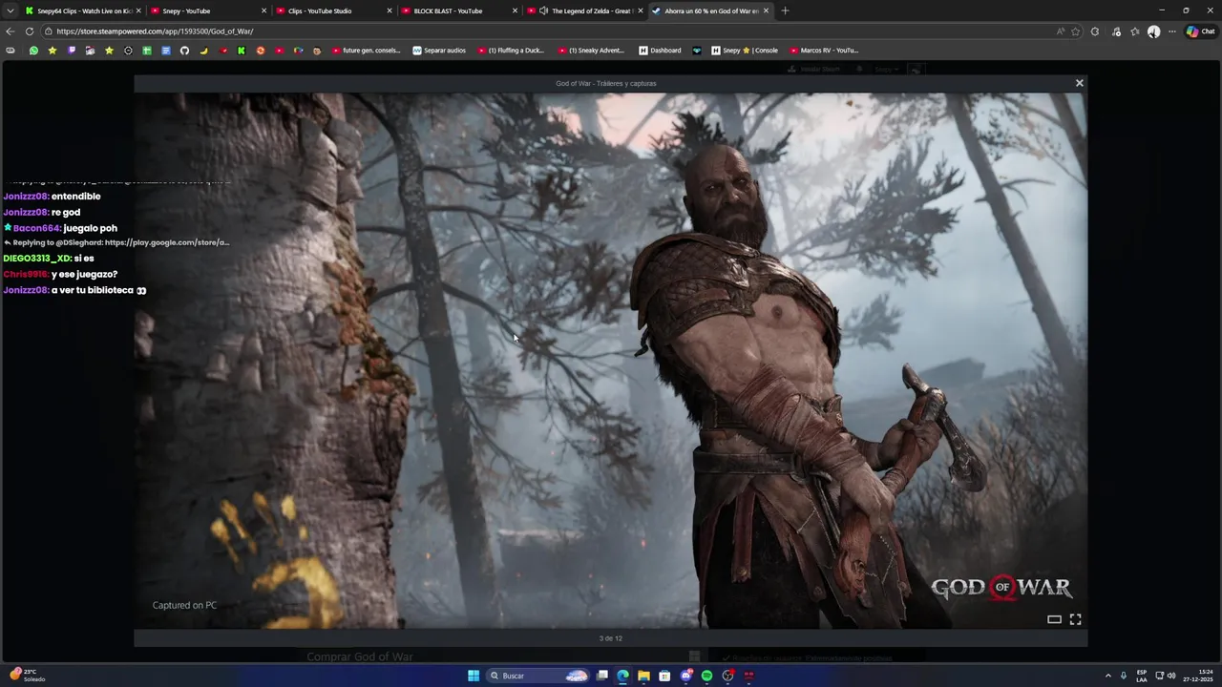The image size is (1222, 687).
Task: Show hidden system tray icons chevron
Action: tap(1108, 676)
